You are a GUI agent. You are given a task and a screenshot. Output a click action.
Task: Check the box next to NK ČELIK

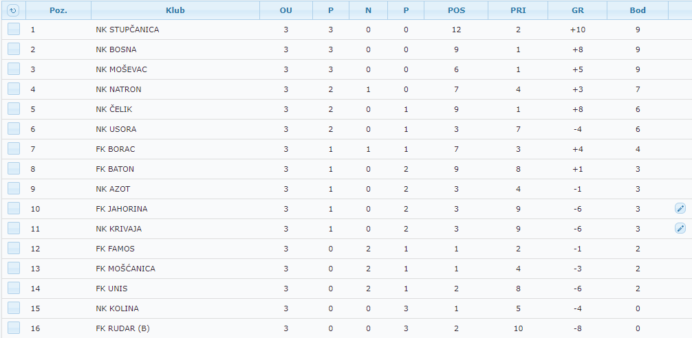[x=14, y=109]
